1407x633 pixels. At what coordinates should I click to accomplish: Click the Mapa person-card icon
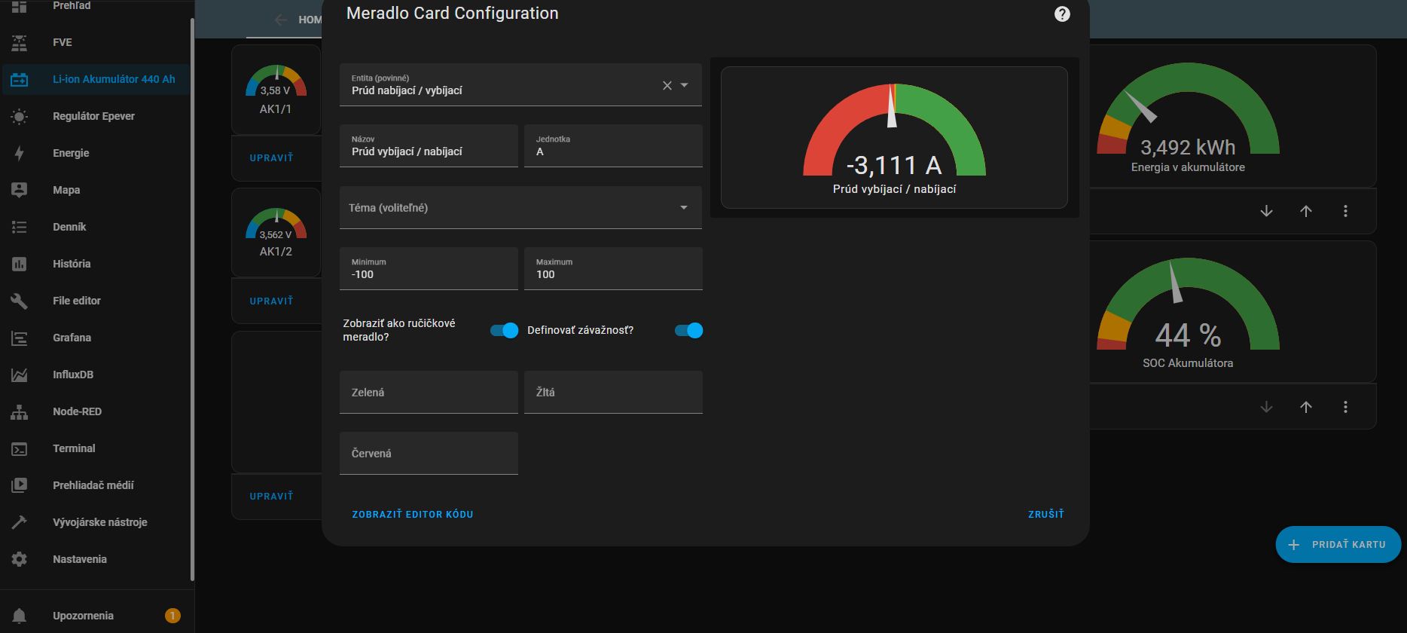[x=20, y=190]
